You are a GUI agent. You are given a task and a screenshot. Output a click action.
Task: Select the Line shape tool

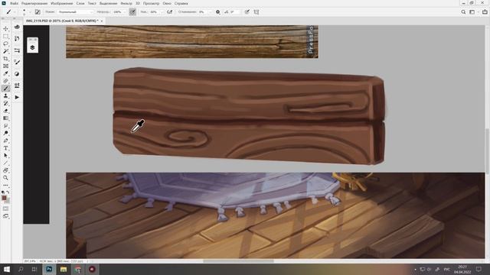click(x=5, y=163)
